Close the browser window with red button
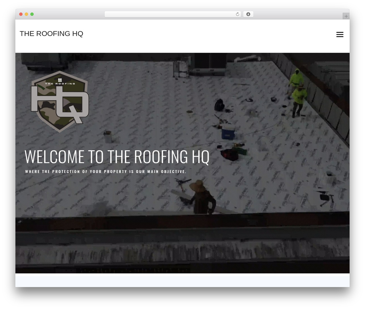Image resolution: width=365 pixels, height=309 pixels. click(x=21, y=14)
